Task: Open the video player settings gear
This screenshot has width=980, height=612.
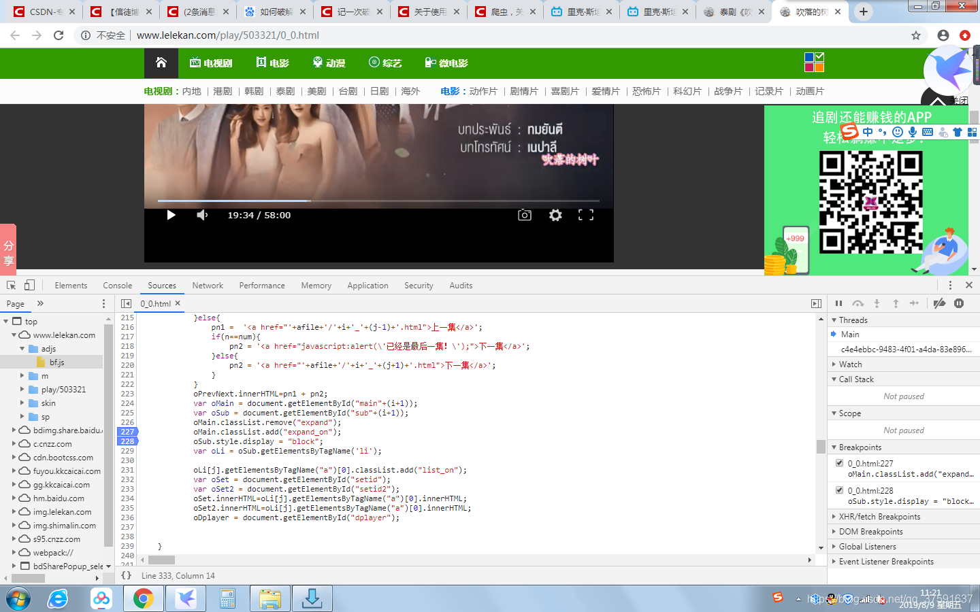Action: tap(555, 215)
